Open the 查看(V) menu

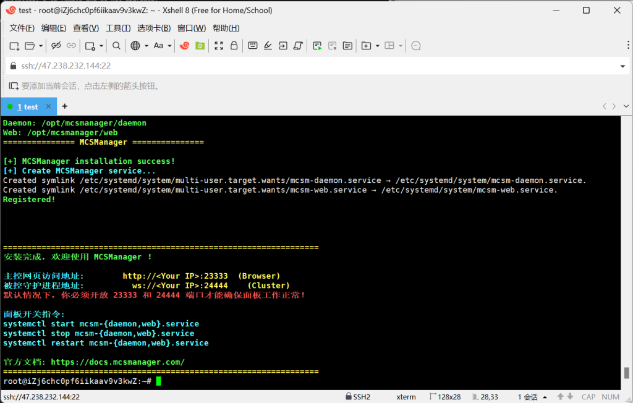pyautogui.click(x=86, y=28)
